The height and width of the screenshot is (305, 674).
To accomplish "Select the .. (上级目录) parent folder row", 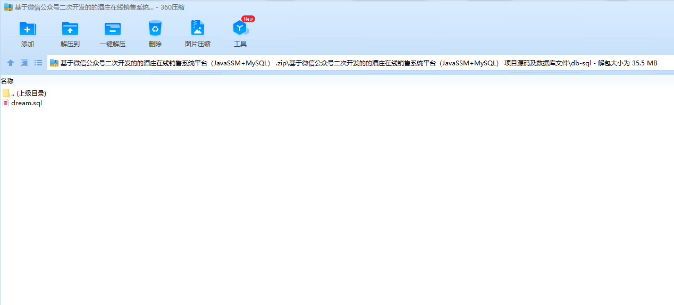I will coord(24,93).
